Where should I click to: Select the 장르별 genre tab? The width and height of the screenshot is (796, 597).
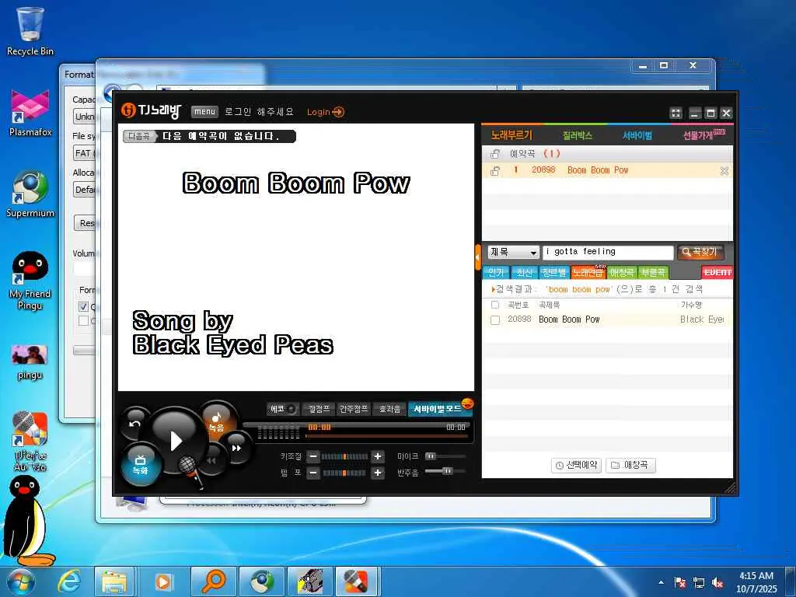(x=553, y=273)
